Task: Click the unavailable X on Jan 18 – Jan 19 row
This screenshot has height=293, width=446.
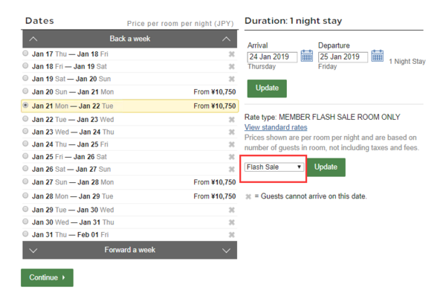Action: coord(231,67)
